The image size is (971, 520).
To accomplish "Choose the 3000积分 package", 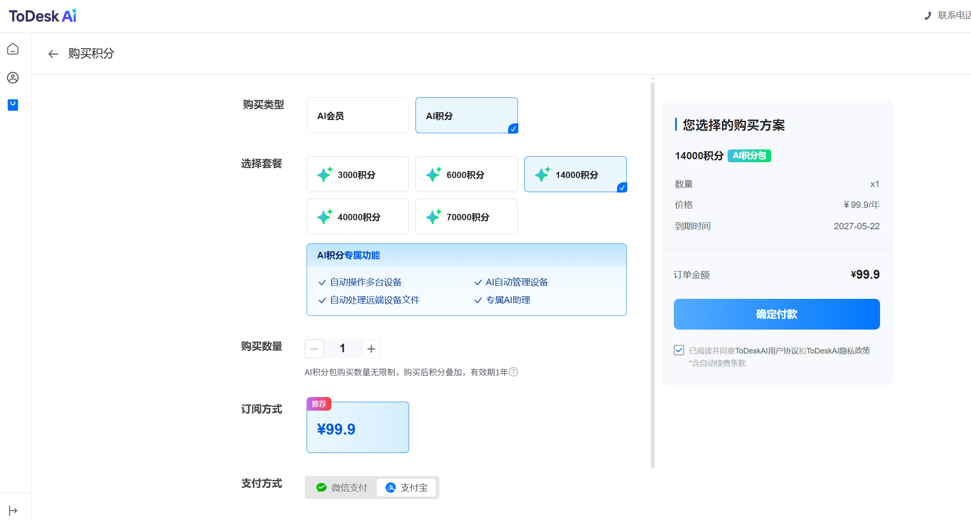I will (357, 174).
